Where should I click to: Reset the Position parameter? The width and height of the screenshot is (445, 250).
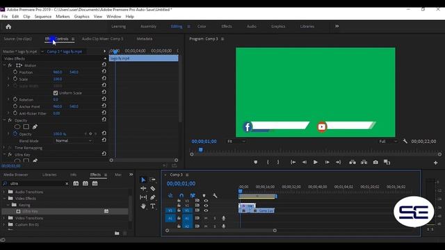tap(104, 72)
